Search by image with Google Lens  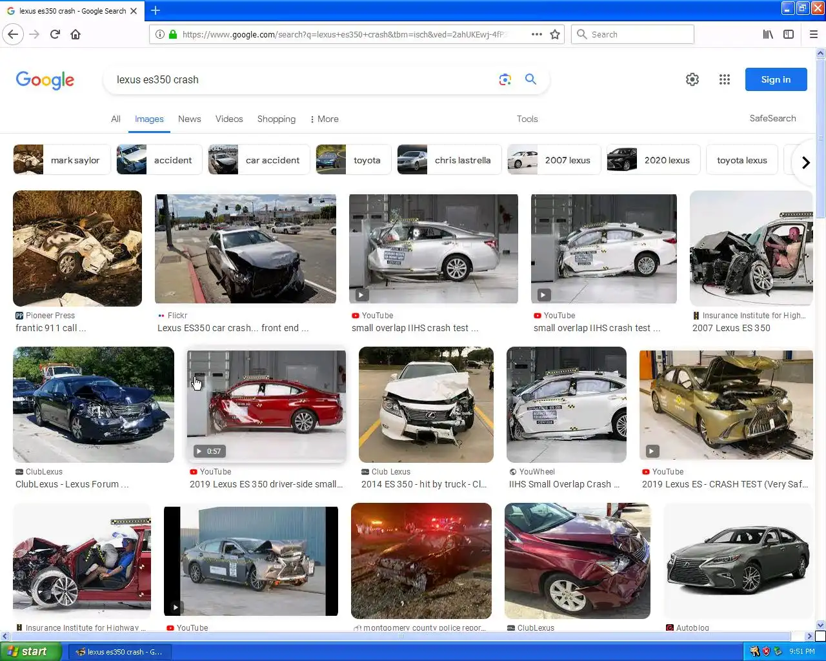[505, 79]
